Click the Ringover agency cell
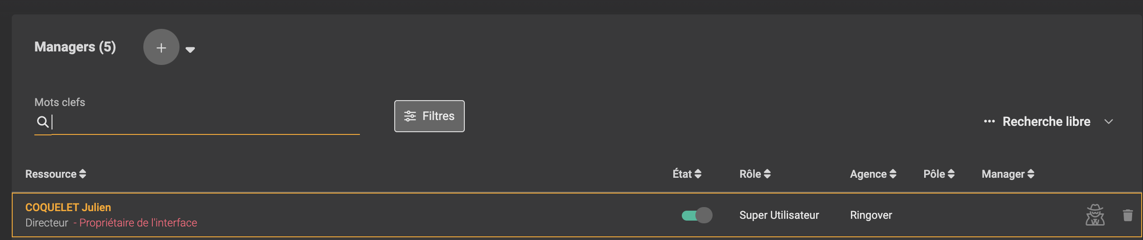This screenshot has width=1143, height=240. click(871, 215)
